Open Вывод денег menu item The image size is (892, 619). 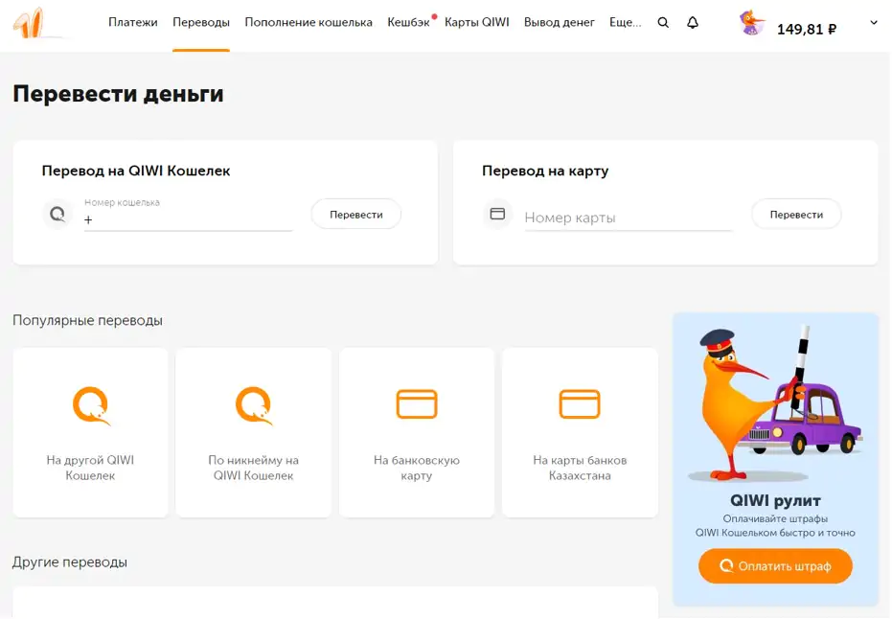(560, 22)
